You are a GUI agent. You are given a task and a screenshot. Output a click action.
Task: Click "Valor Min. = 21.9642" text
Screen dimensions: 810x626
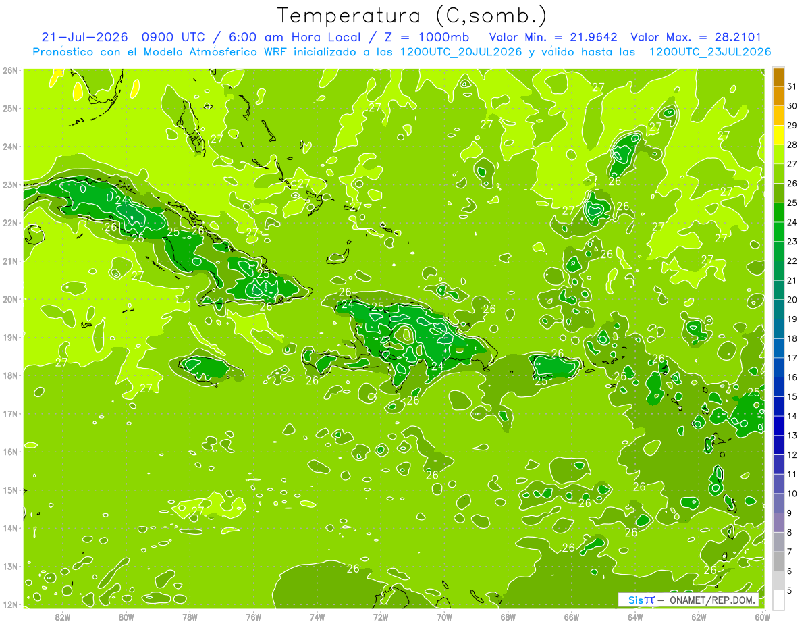pos(553,37)
